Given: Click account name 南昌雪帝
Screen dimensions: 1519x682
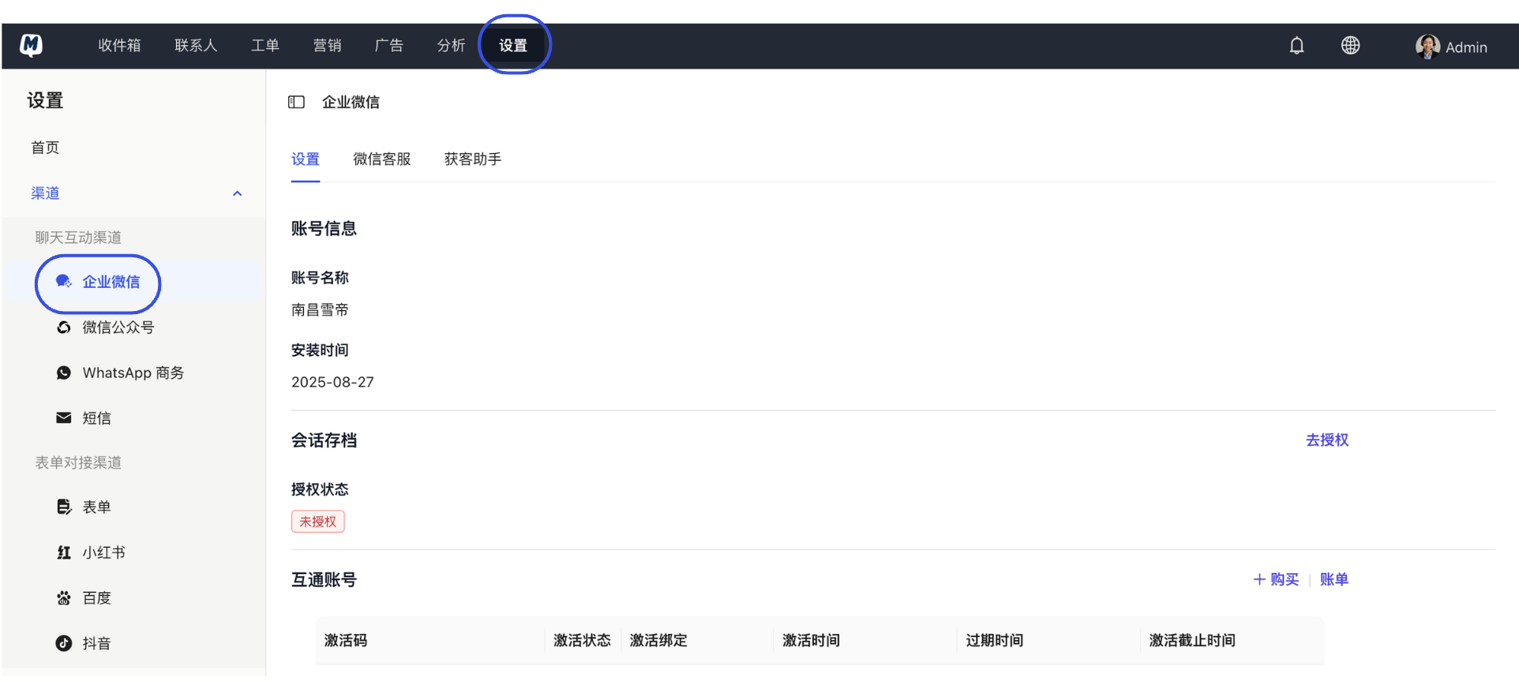Looking at the screenshot, I should pyautogui.click(x=320, y=310).
